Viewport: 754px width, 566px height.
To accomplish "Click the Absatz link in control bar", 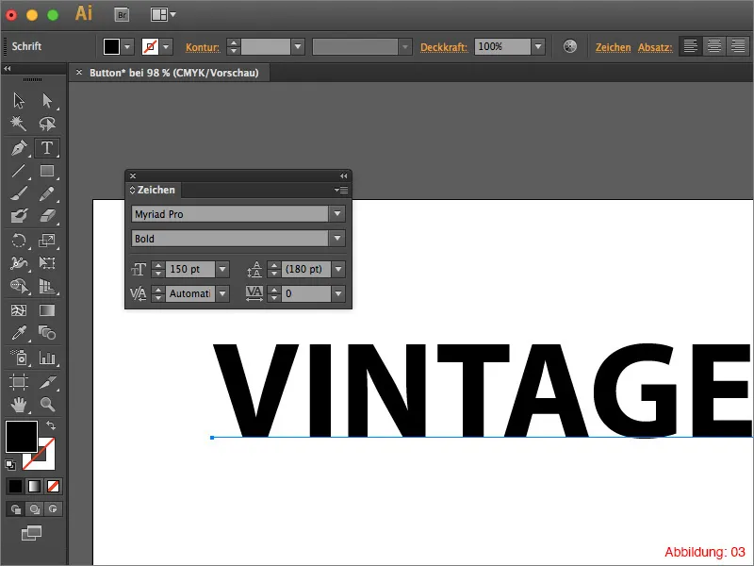I will 655,47.
